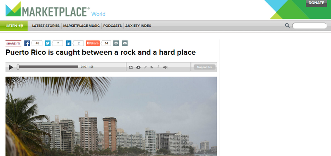Share on Twitter icon

coord(48,43)
